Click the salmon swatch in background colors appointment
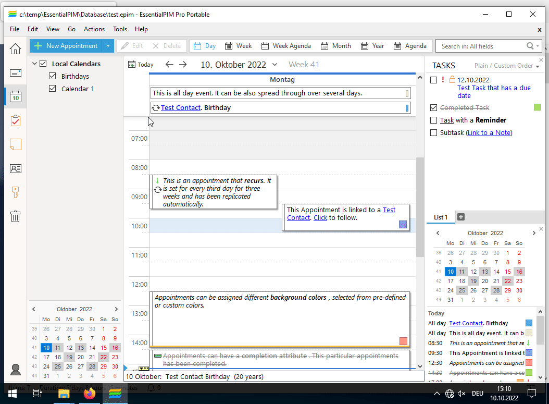The width and height of the screenshot is (549, 404). point(403,341)
